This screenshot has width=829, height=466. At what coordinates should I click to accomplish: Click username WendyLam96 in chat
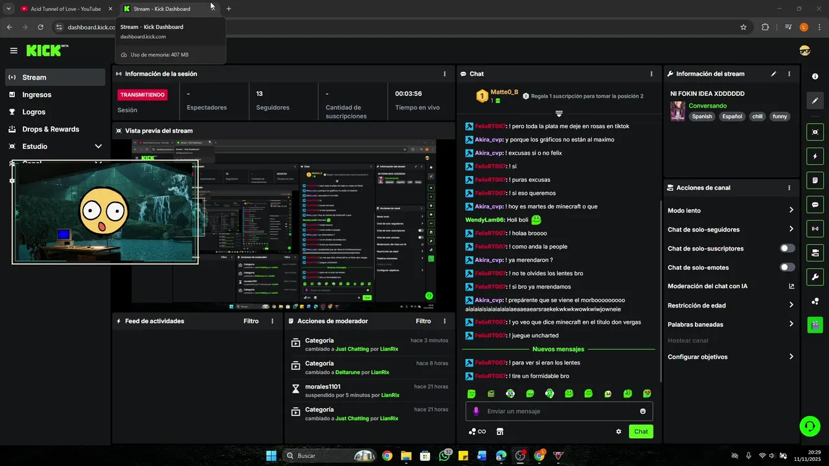point(484,220)
